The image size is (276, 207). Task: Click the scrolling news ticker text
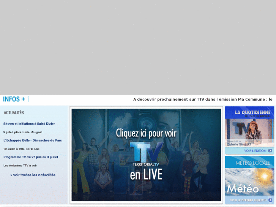coord(203,100)
